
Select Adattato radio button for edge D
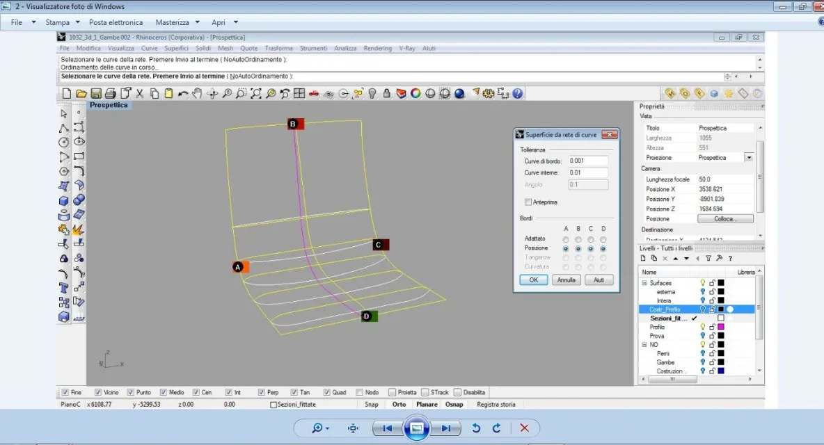click(x=603, y=239)
